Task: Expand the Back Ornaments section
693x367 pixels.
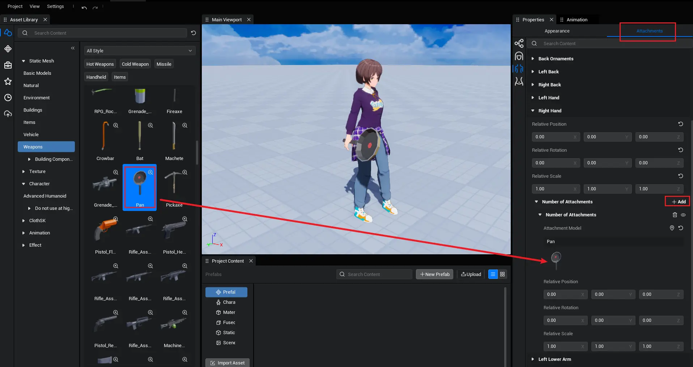Action: click(x=533, y=59)
